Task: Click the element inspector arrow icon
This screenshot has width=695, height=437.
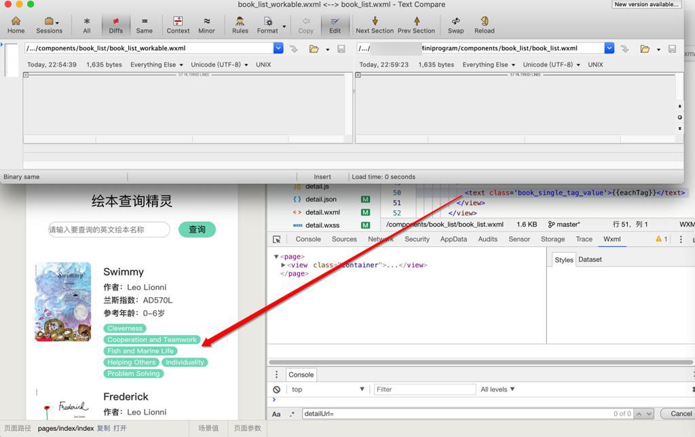Action: (277, 240)
